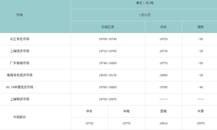Select the average price 19080 cell

click(x=163, y=75)
